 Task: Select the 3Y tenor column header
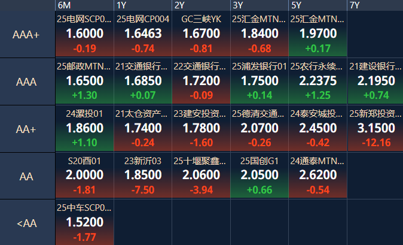pos(259,5)
